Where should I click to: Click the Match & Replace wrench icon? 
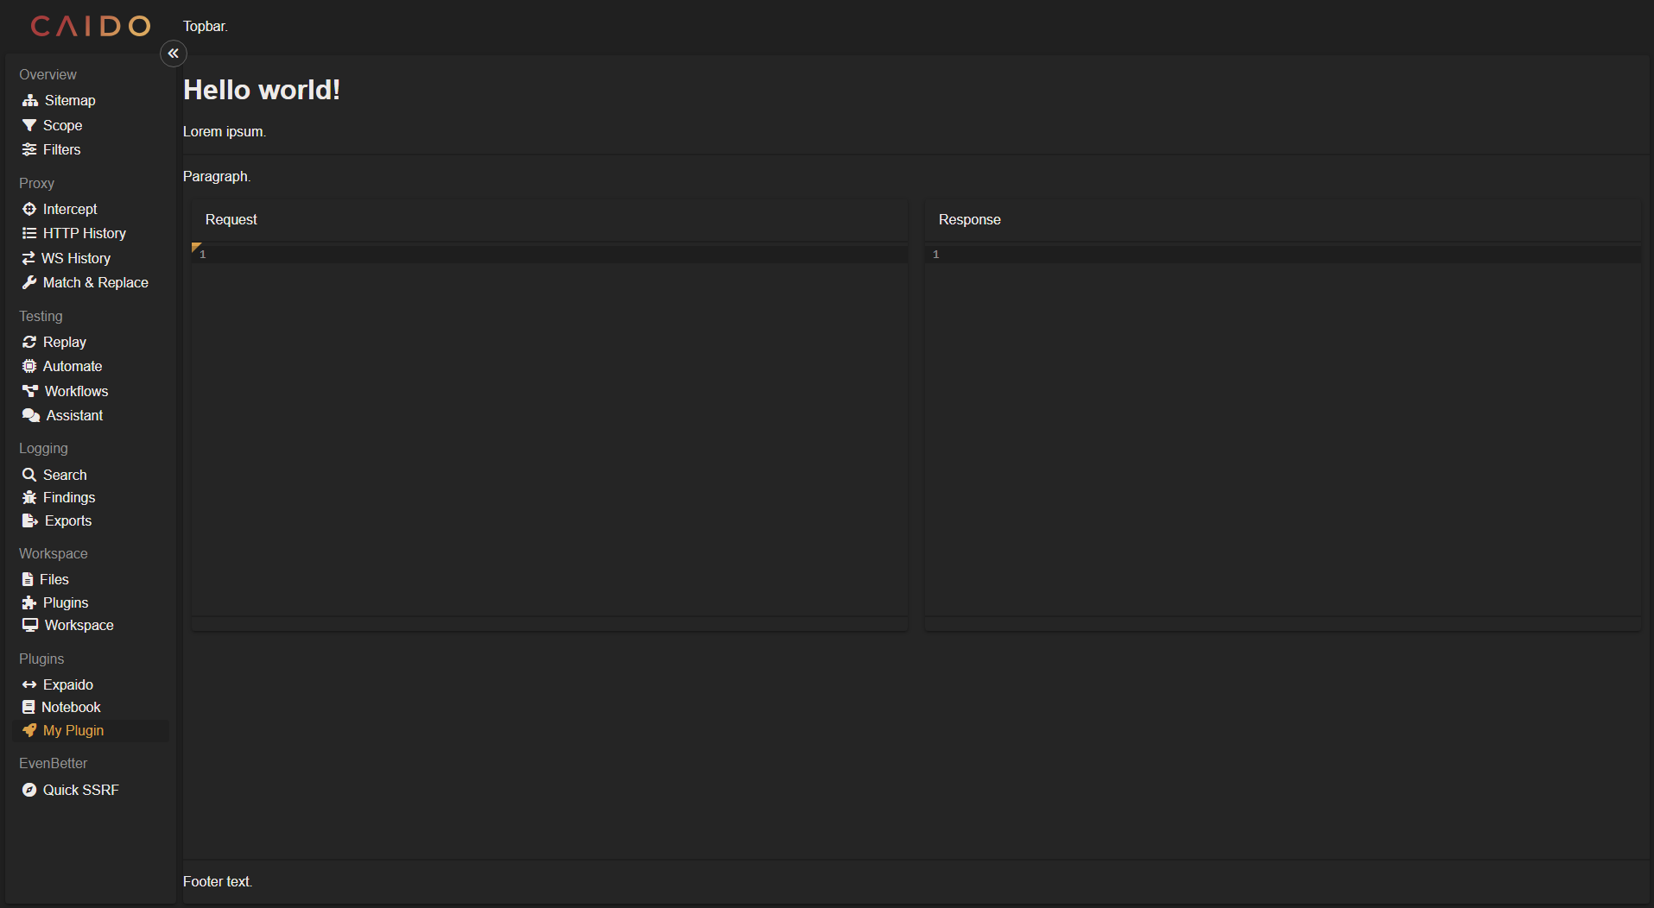[x=29, y=283]
